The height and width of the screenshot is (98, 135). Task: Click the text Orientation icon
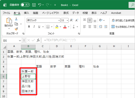(x=101, y=20)
